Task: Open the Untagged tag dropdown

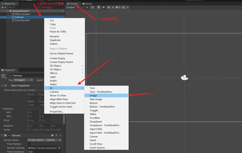Action: click(x=23, y=80)
